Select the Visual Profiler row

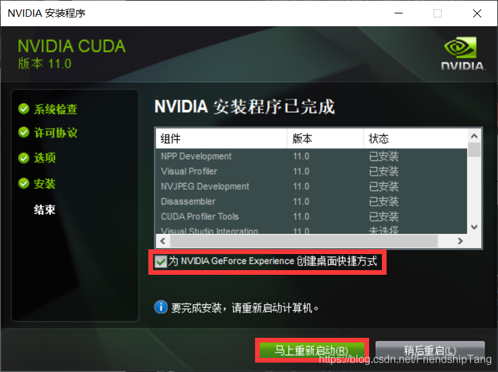pos(311,171)
